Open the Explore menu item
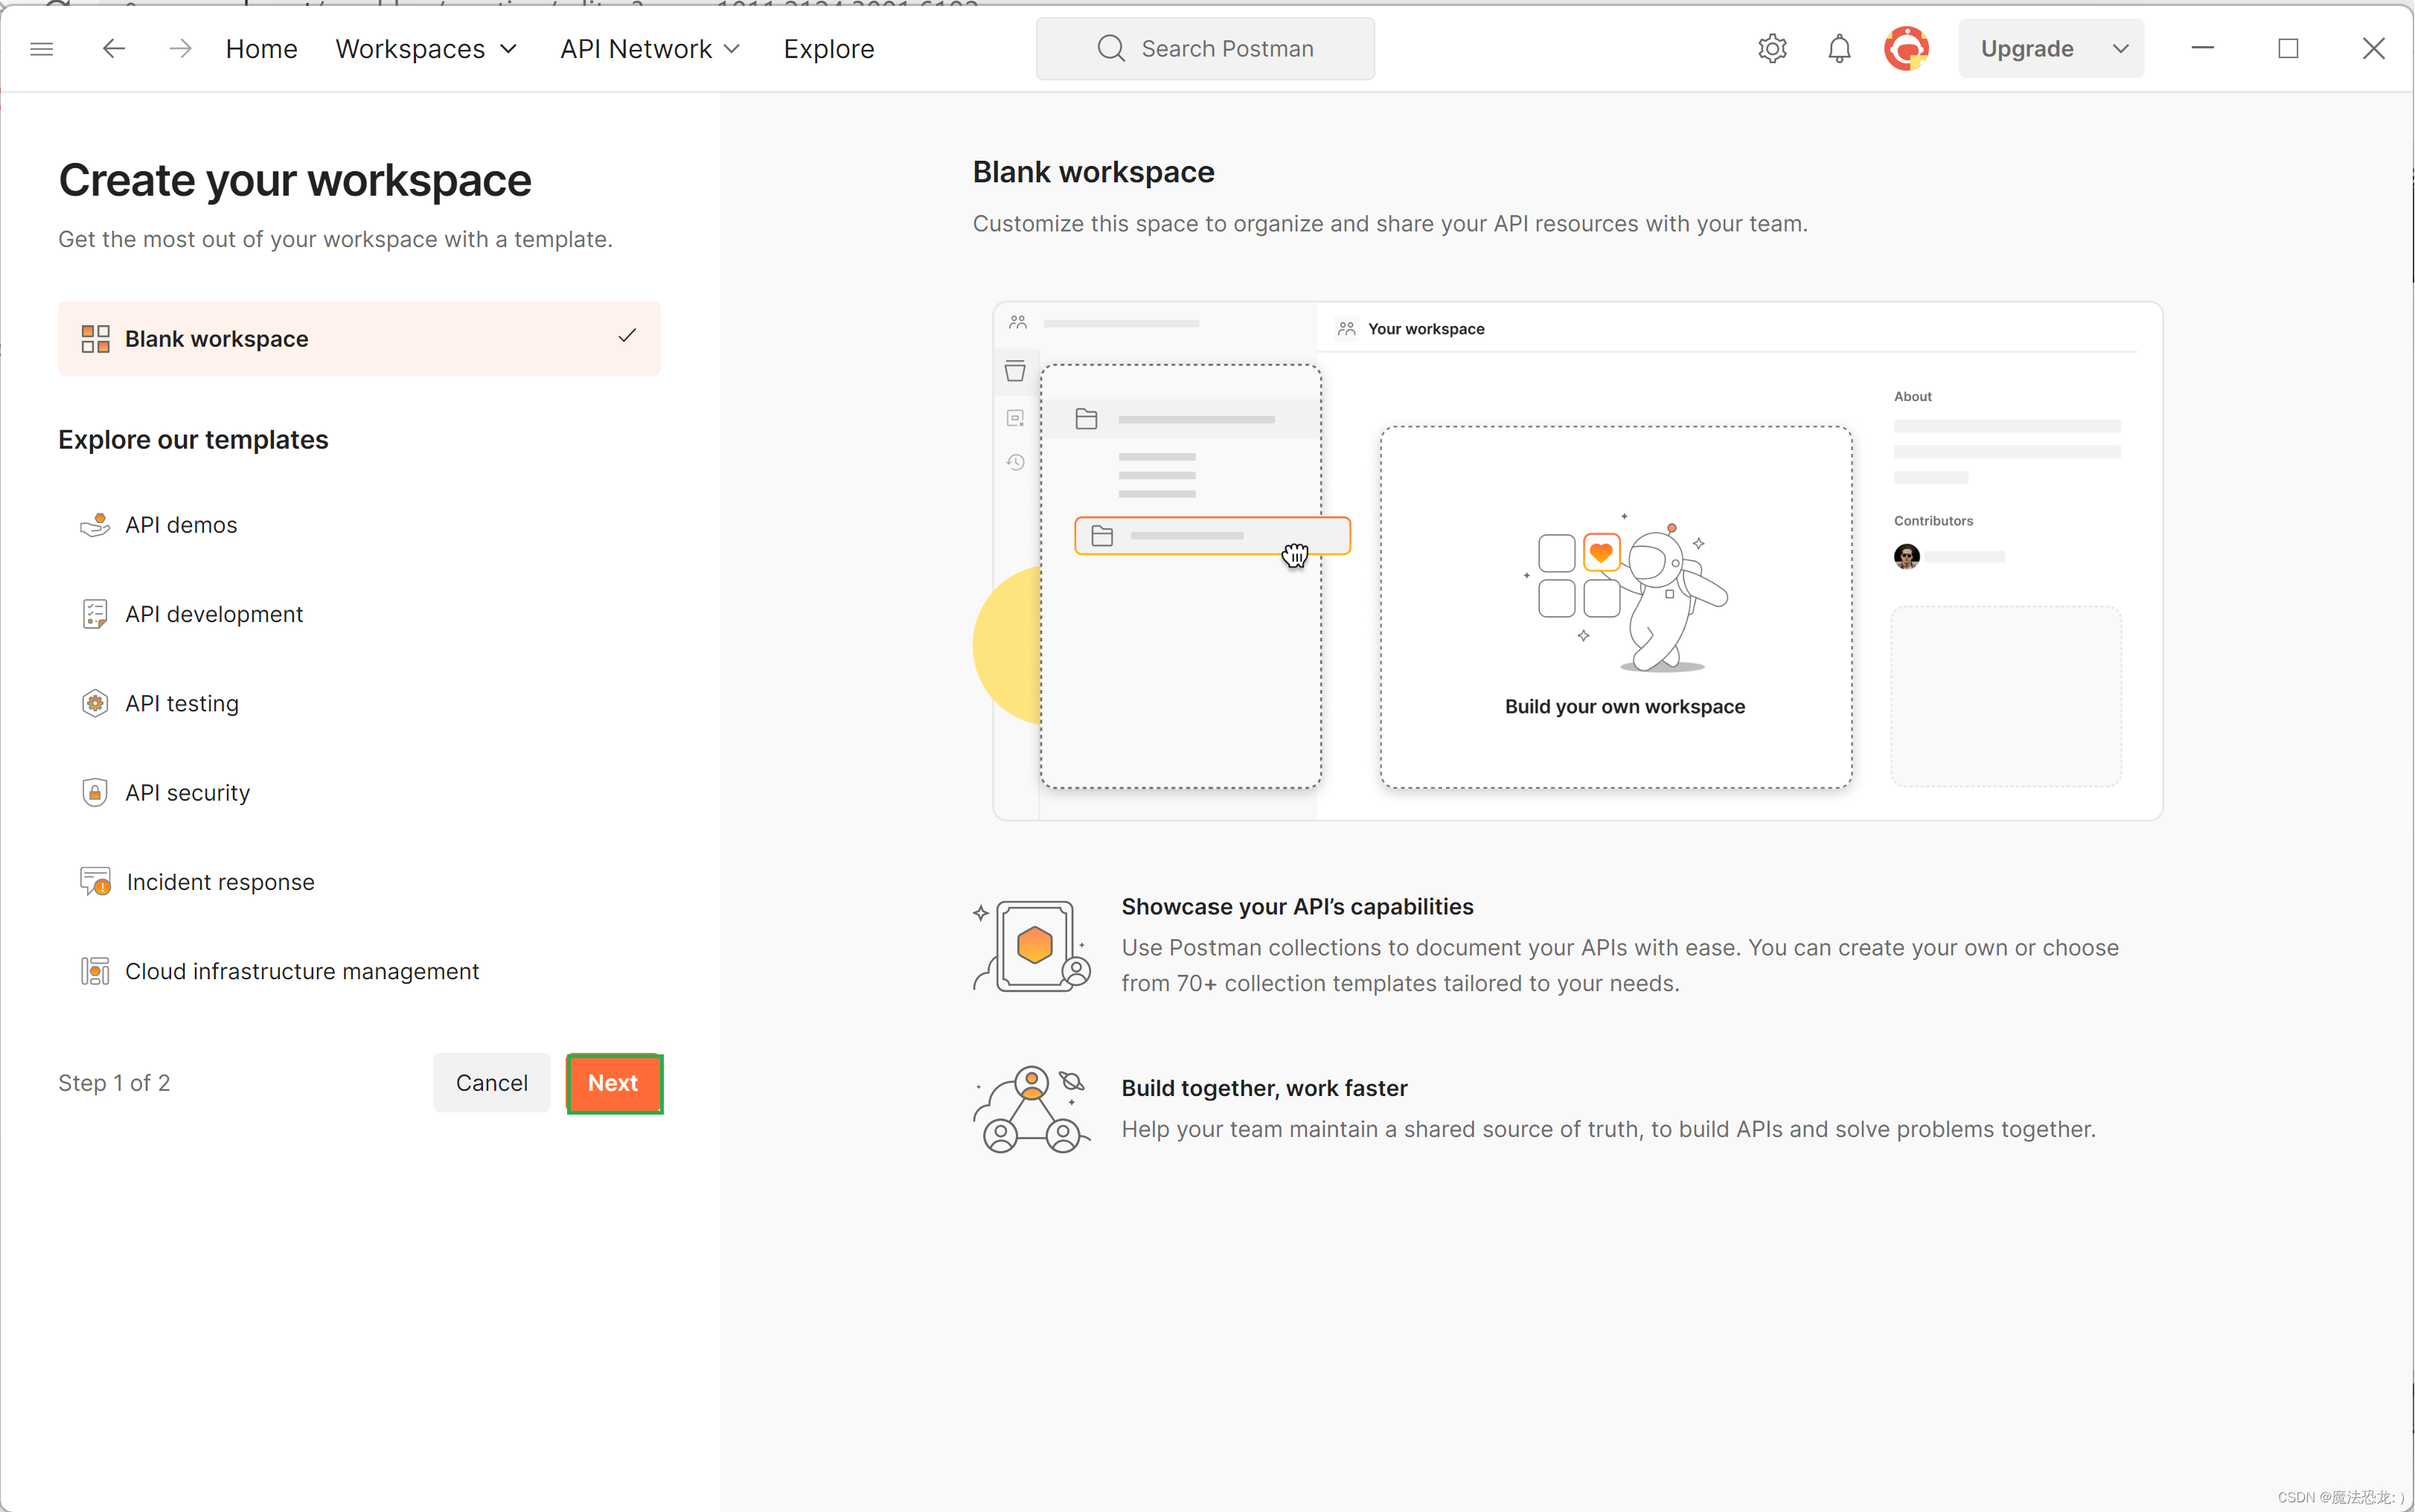This screenshot has width=2415, height=1512. pos(828,48)
